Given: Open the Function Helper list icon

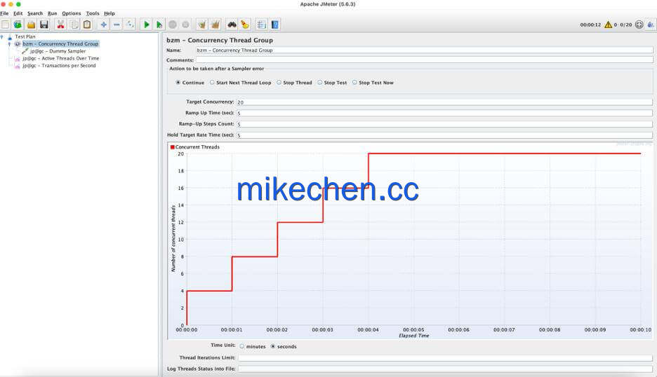Looking at the screenshot, I should 261,25.
